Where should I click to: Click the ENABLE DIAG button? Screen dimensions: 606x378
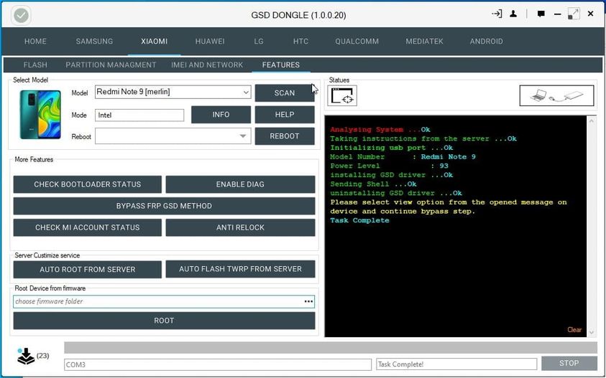point(240,184)
